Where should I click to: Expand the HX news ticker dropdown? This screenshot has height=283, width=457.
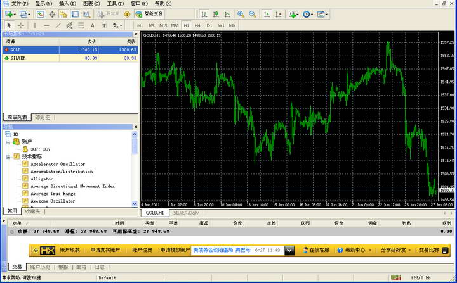point(289,250)
